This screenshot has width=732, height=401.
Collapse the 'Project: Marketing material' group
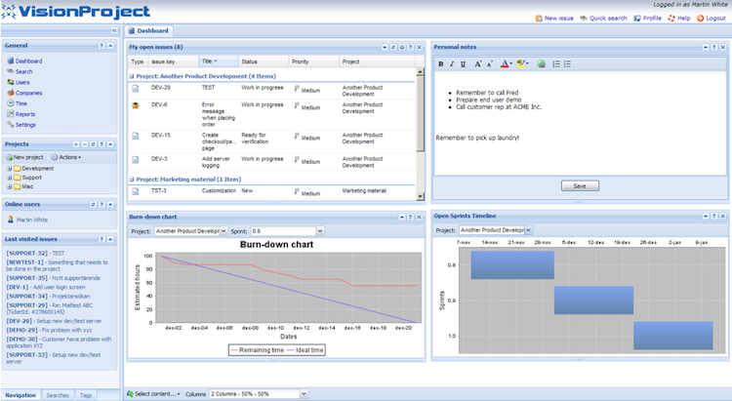click(x=132, y=180)
